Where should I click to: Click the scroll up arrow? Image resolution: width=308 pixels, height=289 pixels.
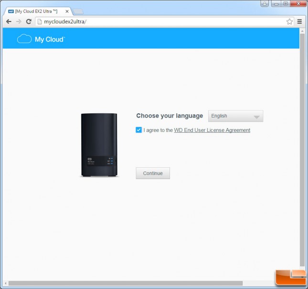(302, 31)
